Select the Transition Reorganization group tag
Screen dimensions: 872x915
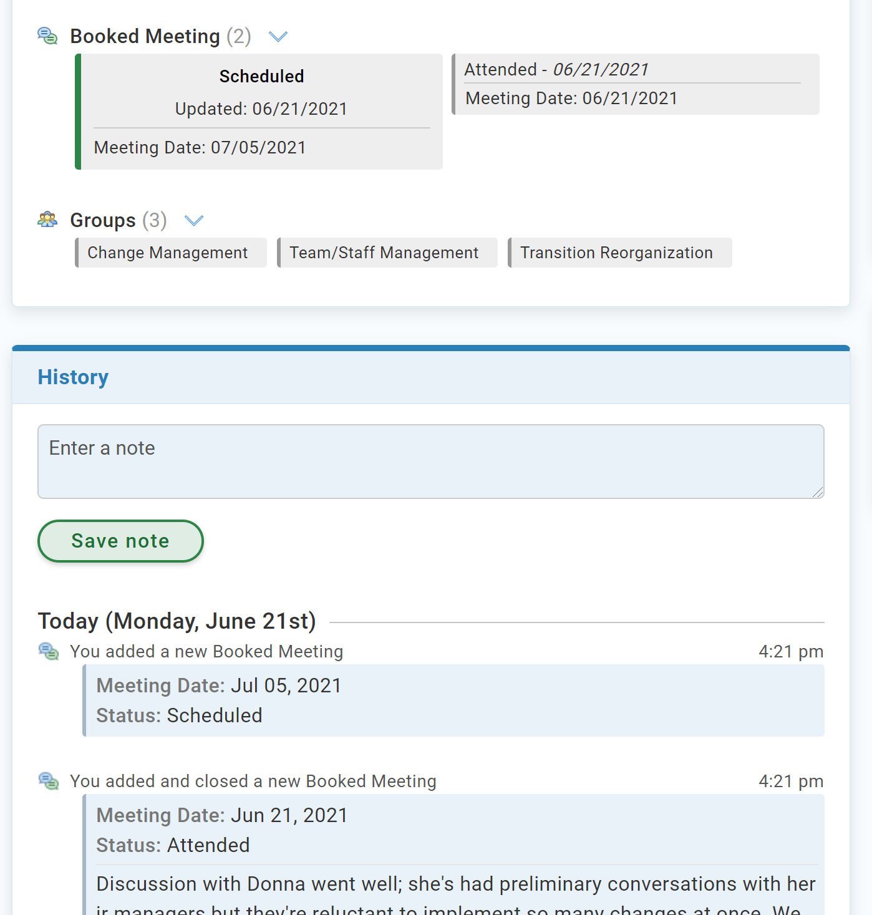point(616,253)
